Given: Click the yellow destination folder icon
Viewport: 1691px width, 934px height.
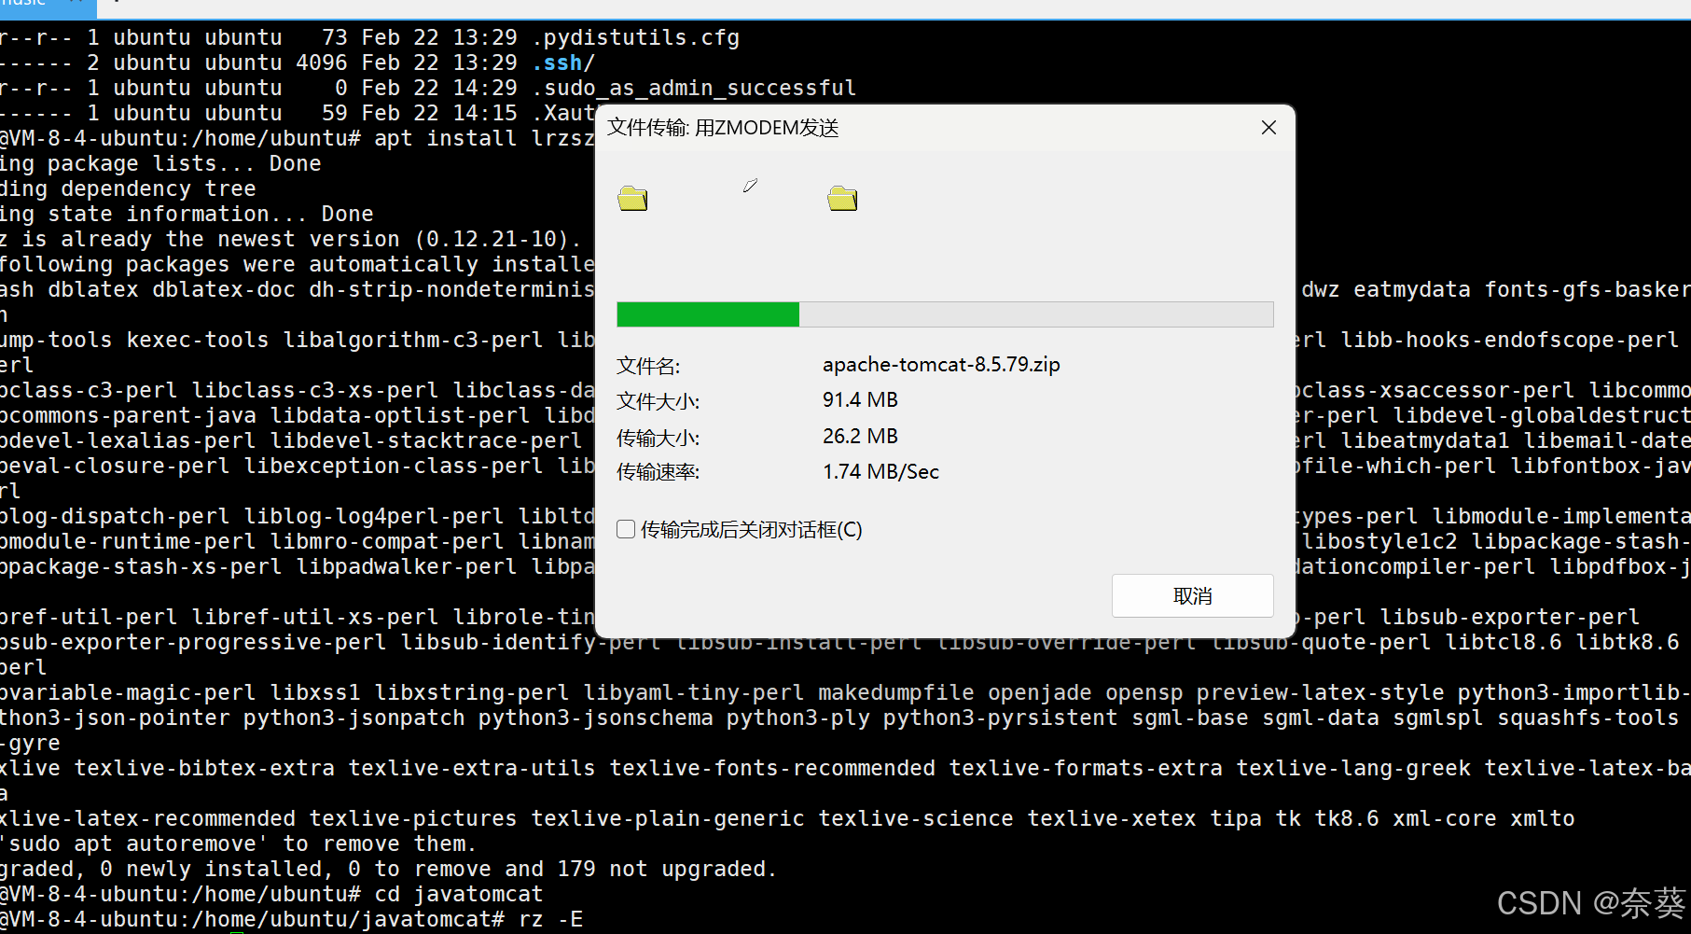Looking at the screenshot, I should 842,198.
